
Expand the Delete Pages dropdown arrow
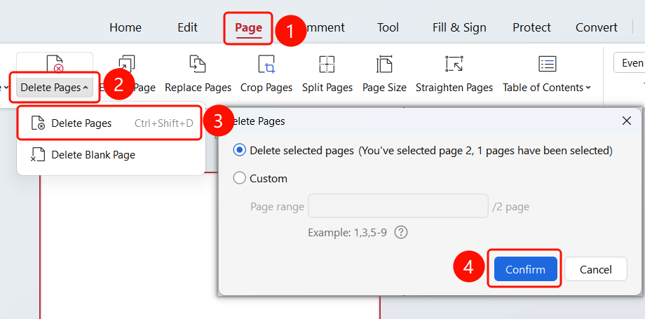85,88
